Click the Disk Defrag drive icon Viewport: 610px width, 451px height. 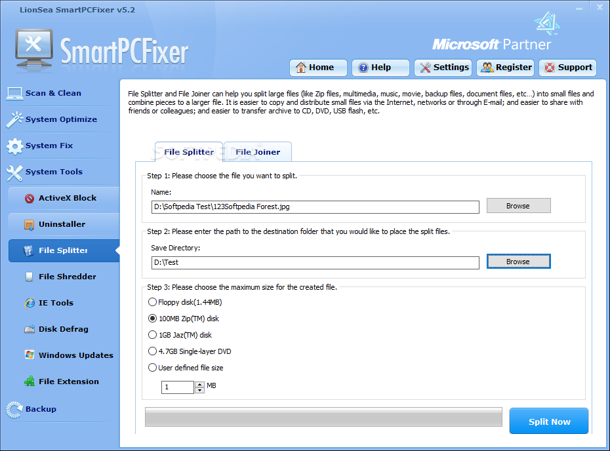[30, 329]
